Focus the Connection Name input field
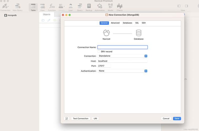 click(123, 47)
